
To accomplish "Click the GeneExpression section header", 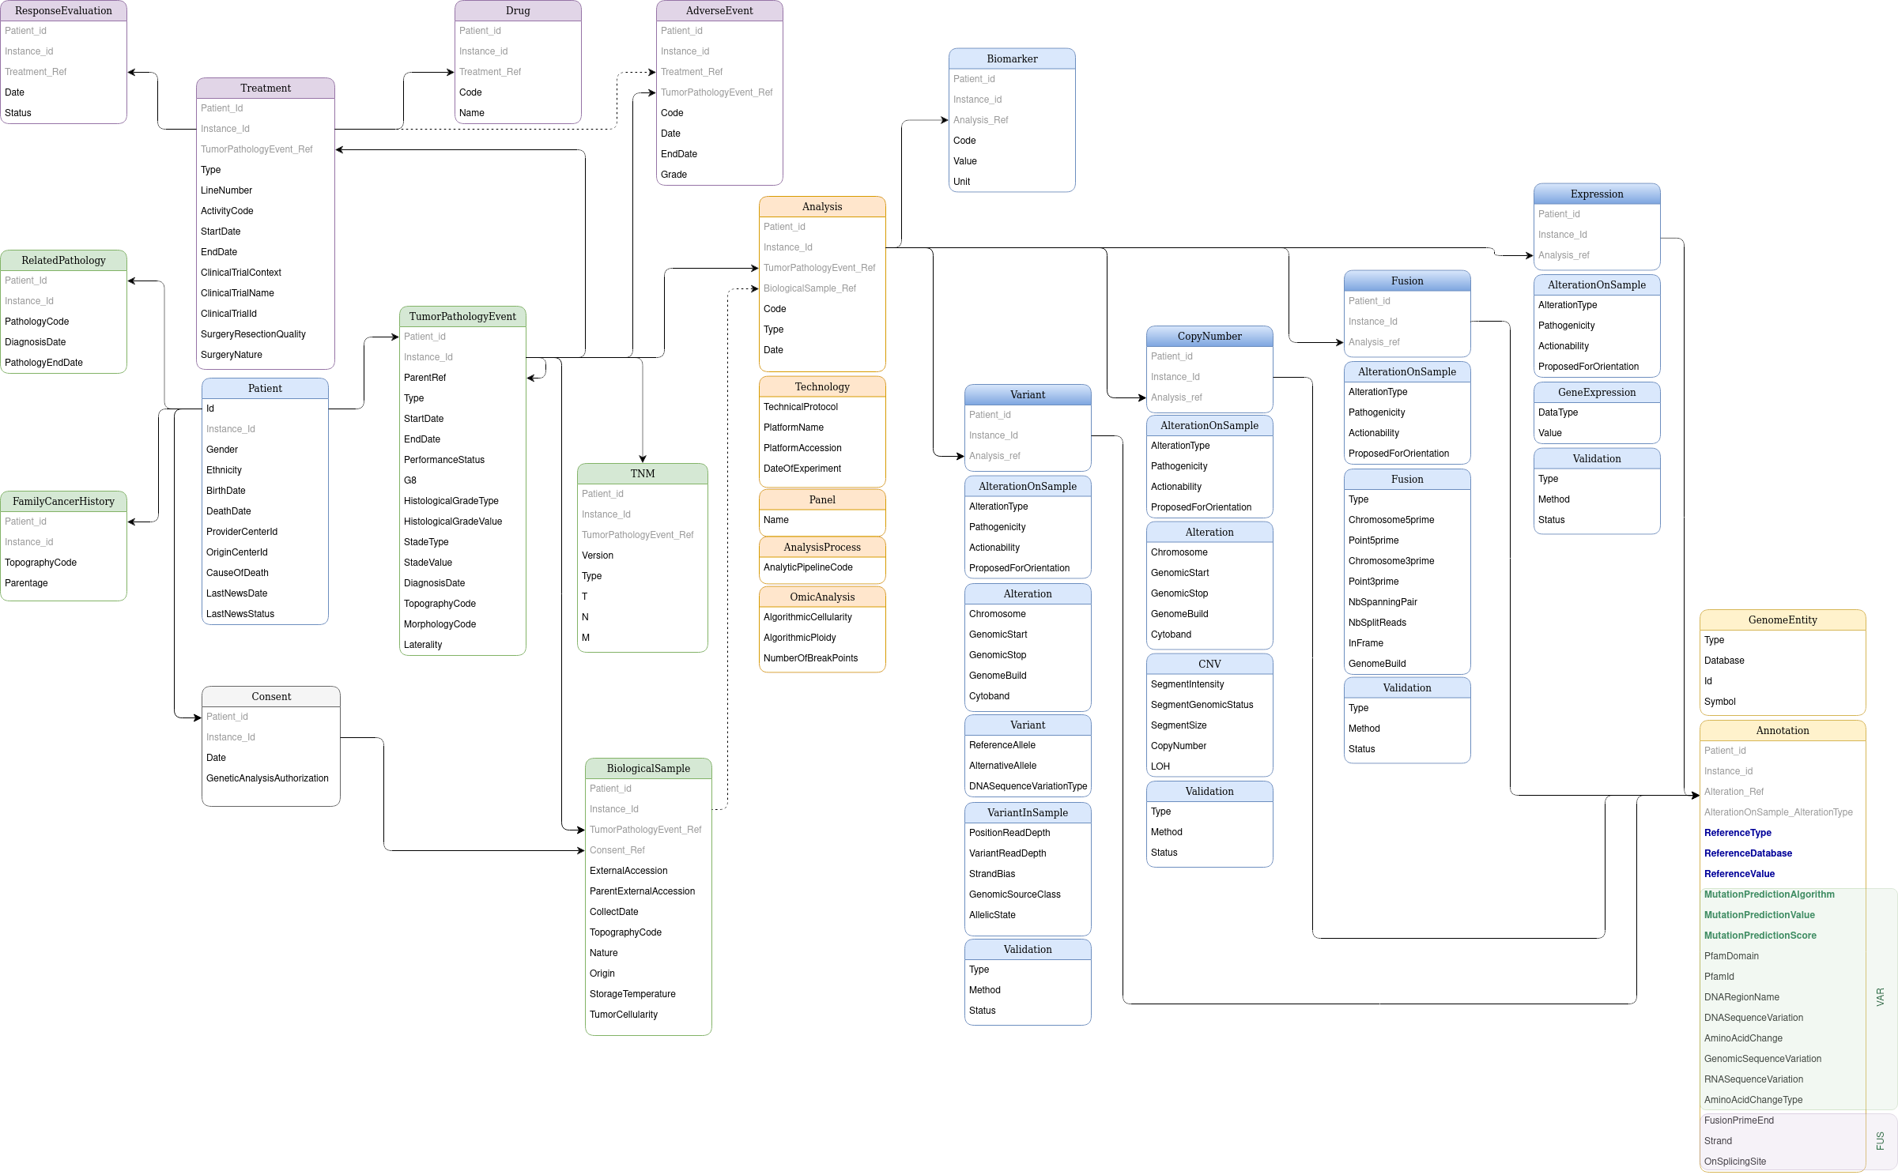I will [x=1597, y=392].
